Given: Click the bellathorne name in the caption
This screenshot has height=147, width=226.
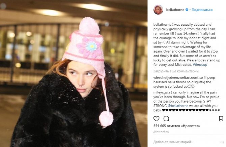Looking at the screenshot, I should (x=163, y=25).
